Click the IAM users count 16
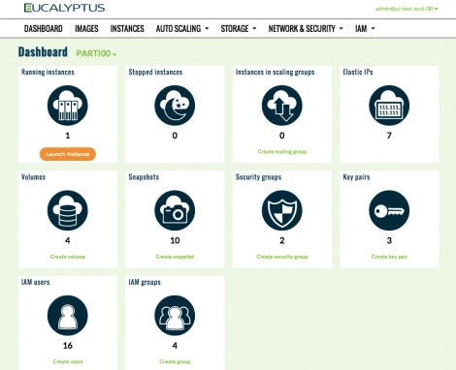456x370 pixels. 68,346
